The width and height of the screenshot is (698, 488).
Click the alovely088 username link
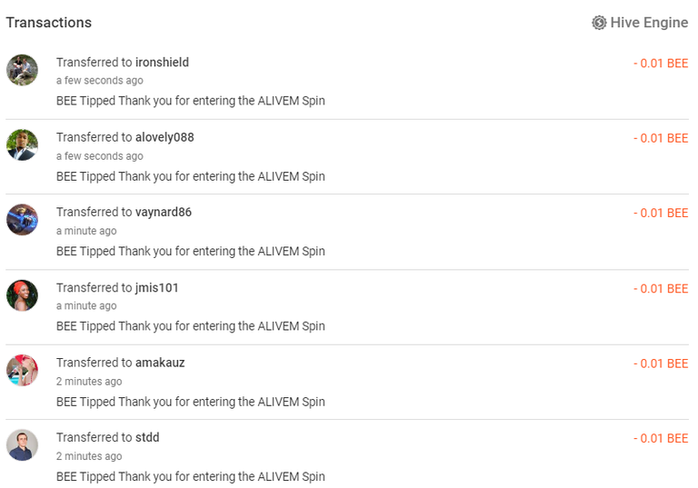pyautogui.click(x=165, y=137)
